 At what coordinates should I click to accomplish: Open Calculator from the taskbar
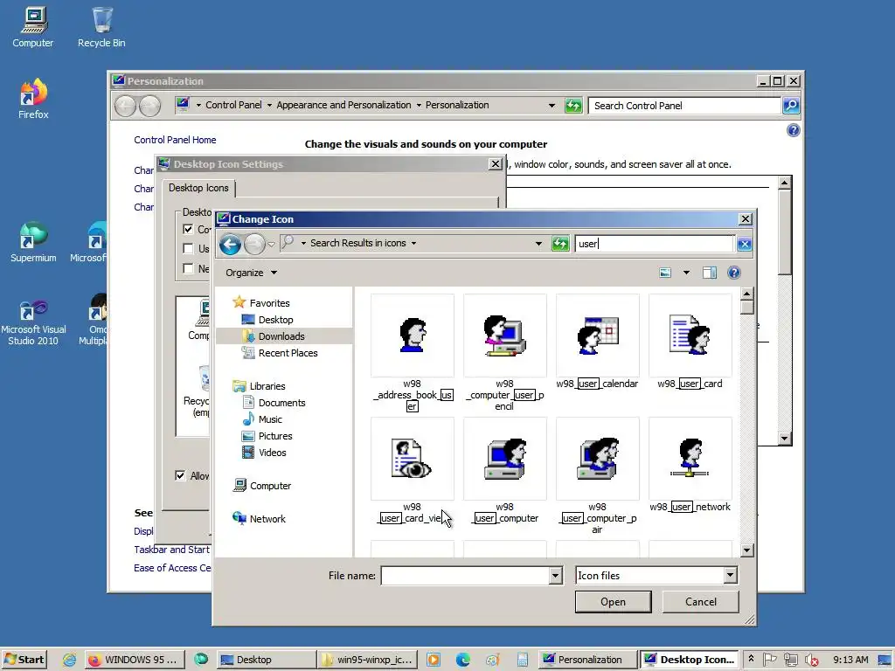[x=523, y=661]
